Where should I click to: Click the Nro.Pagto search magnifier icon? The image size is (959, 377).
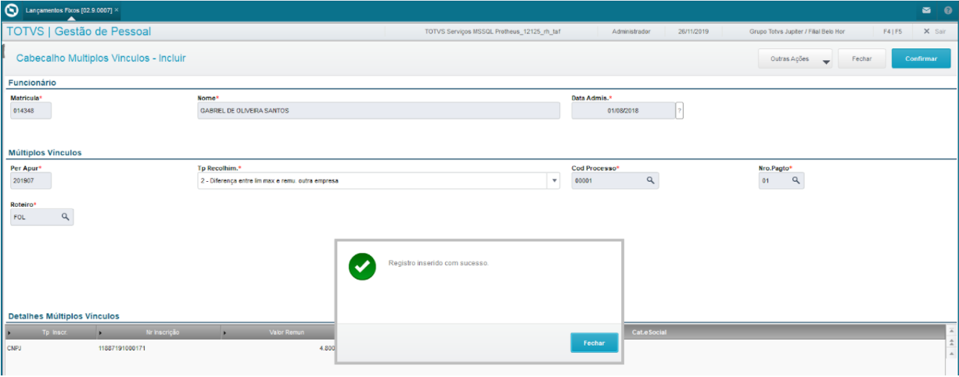coord(796,180)
